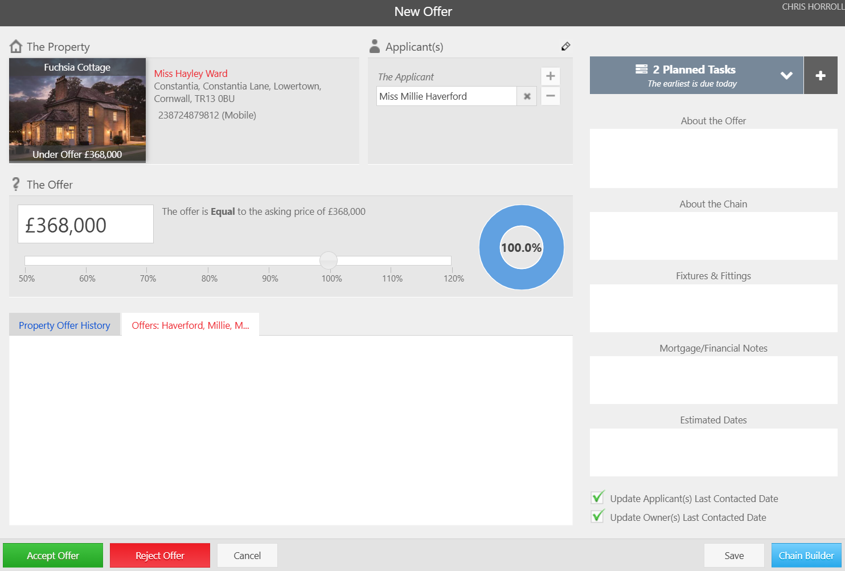This screenshot has height=571, width=845.
Task: Click the Fixtures & Fittings notes box
Action: [713, 308]
